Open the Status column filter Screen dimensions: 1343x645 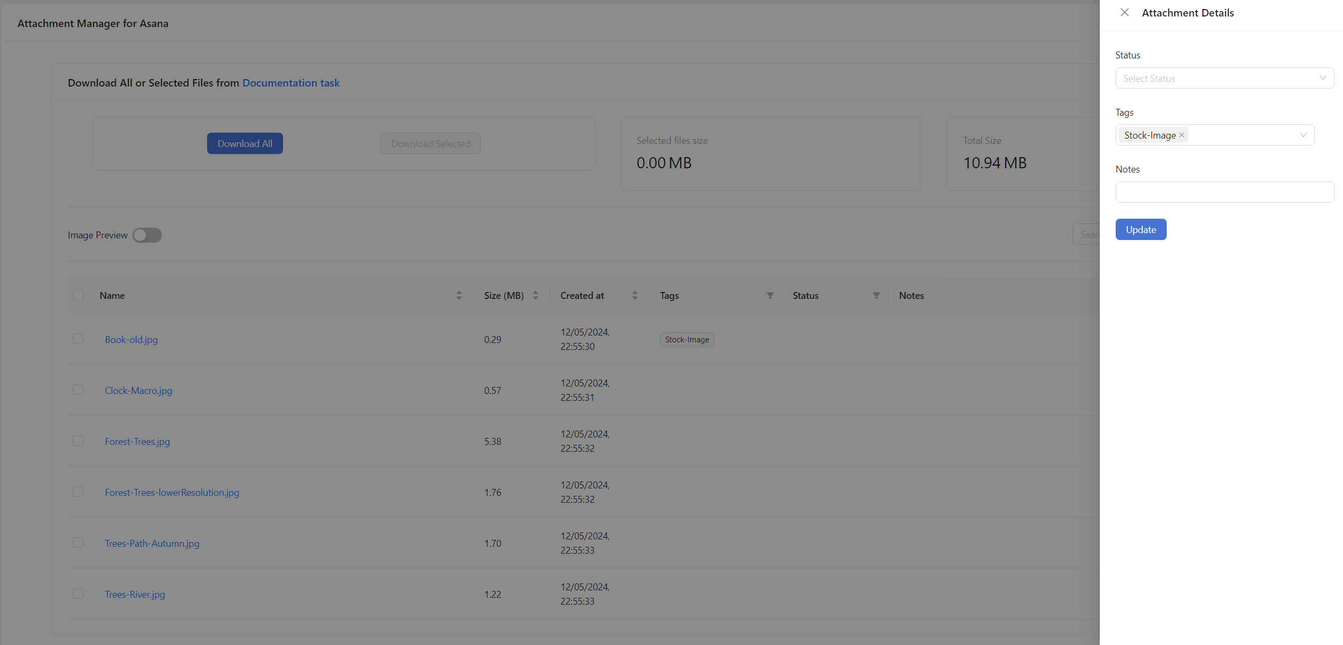coord(876,295)
